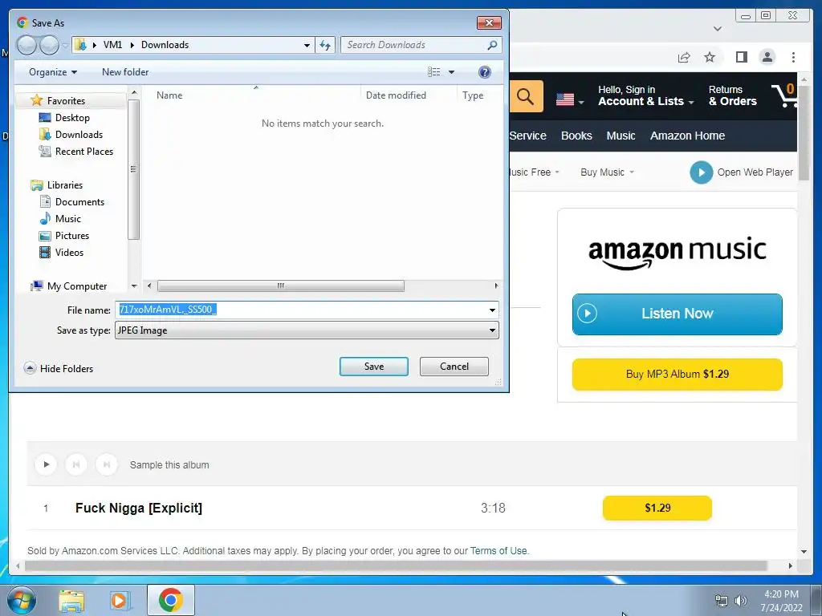Open Windows Media Player from taskbar
Screen dimensions: 822x616
pyautogui.click(x=120, y=600)
